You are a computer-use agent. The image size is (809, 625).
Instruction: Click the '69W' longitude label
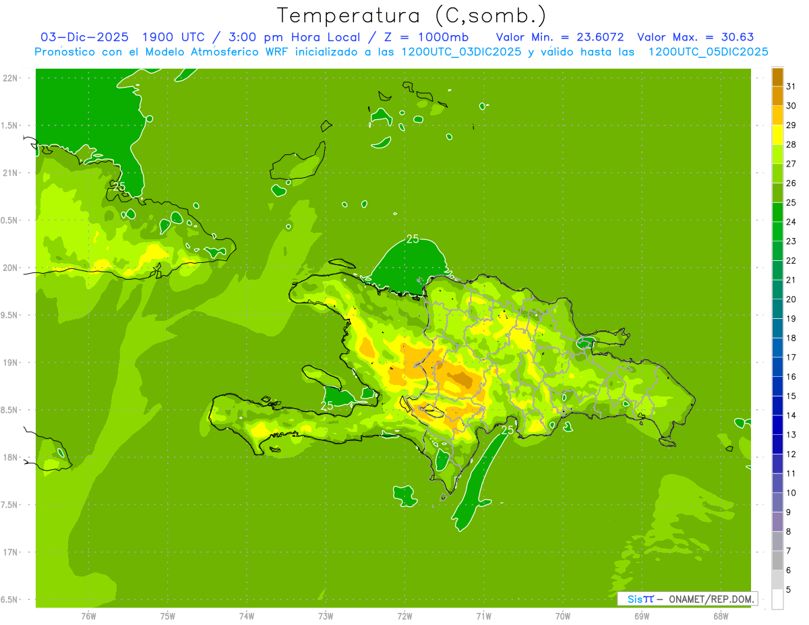click(x=642, y=616)
